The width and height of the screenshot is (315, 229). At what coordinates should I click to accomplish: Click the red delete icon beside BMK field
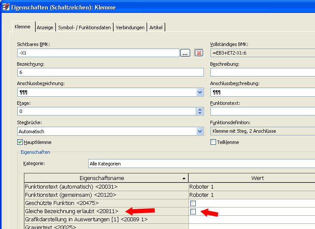click(198, 53)
